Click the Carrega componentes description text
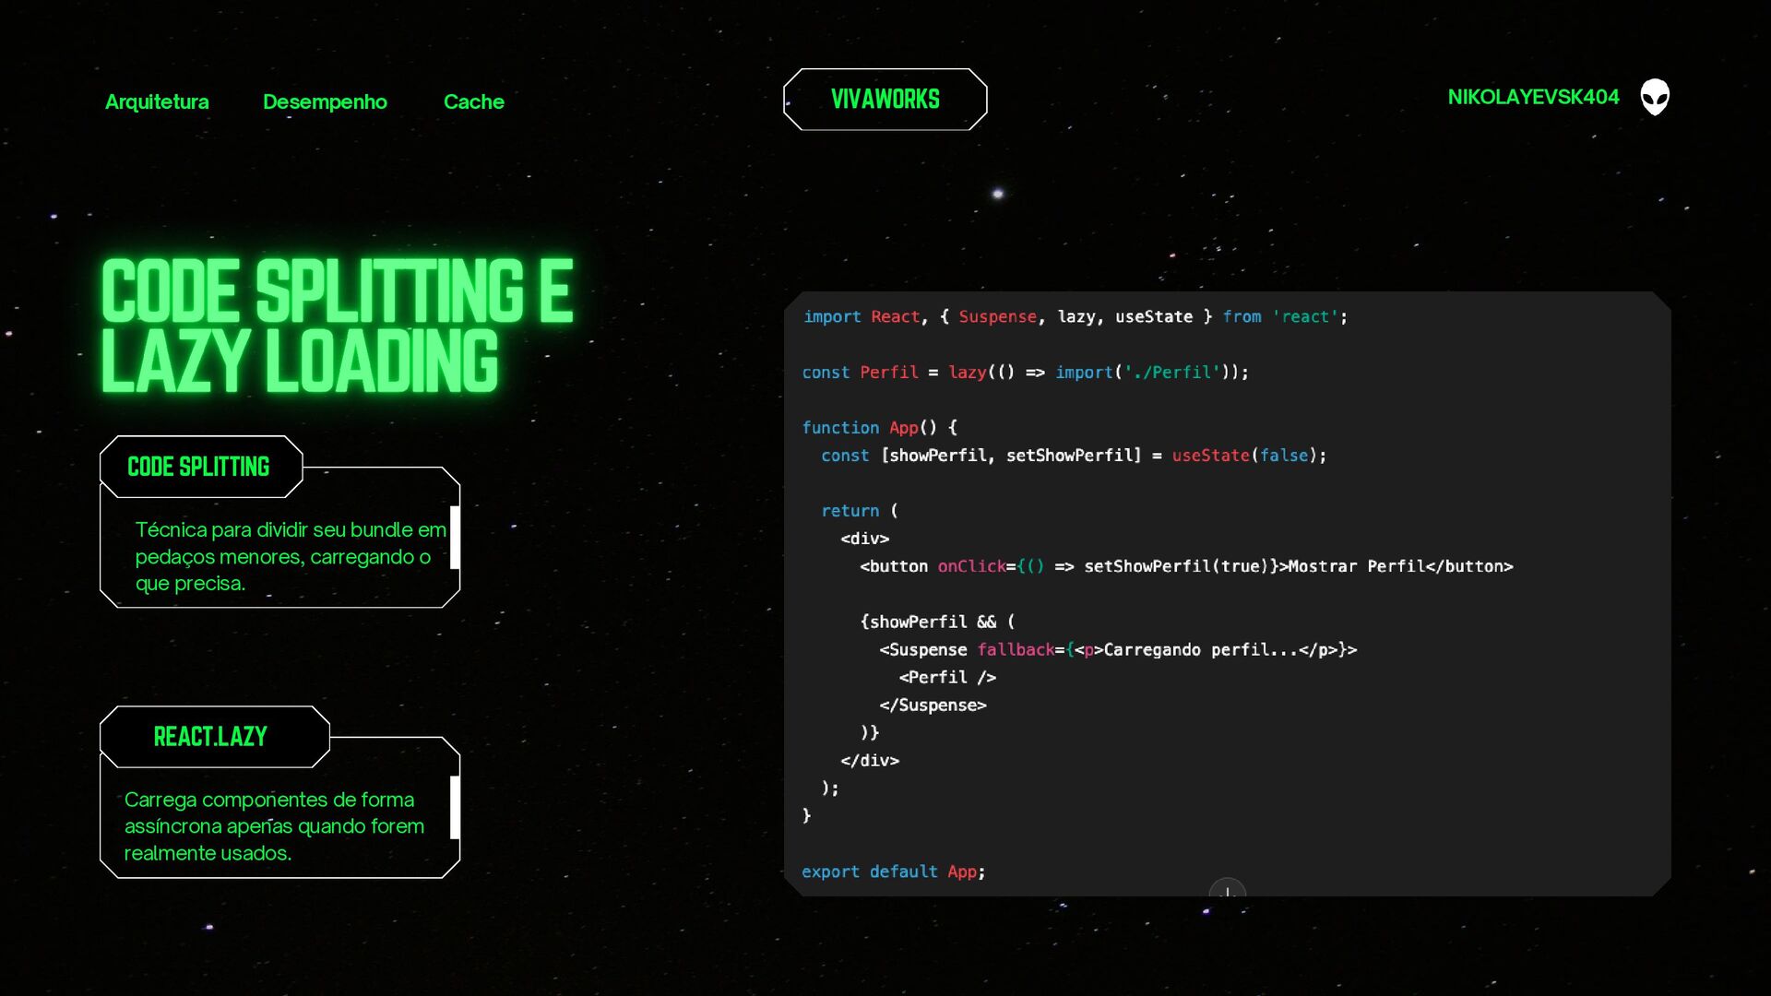1771x996 pixels. 274,826
